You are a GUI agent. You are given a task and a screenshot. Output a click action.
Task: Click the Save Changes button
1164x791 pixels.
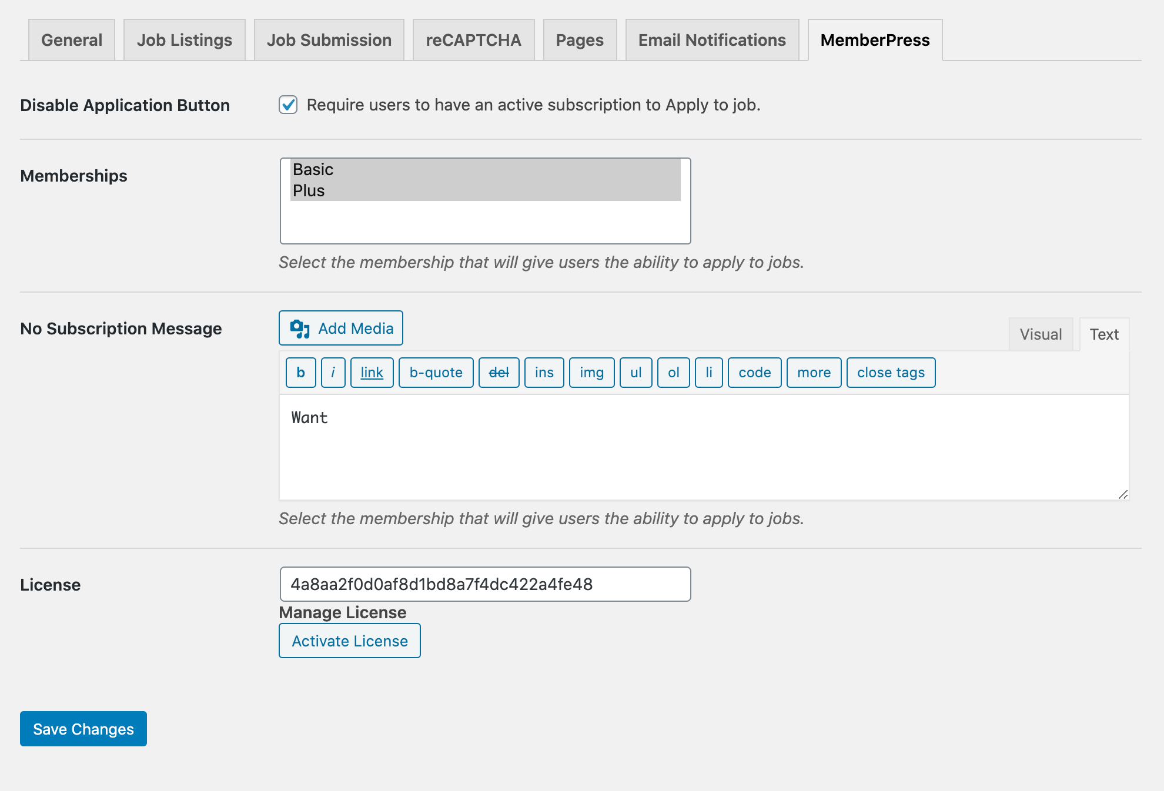point(83,729)
